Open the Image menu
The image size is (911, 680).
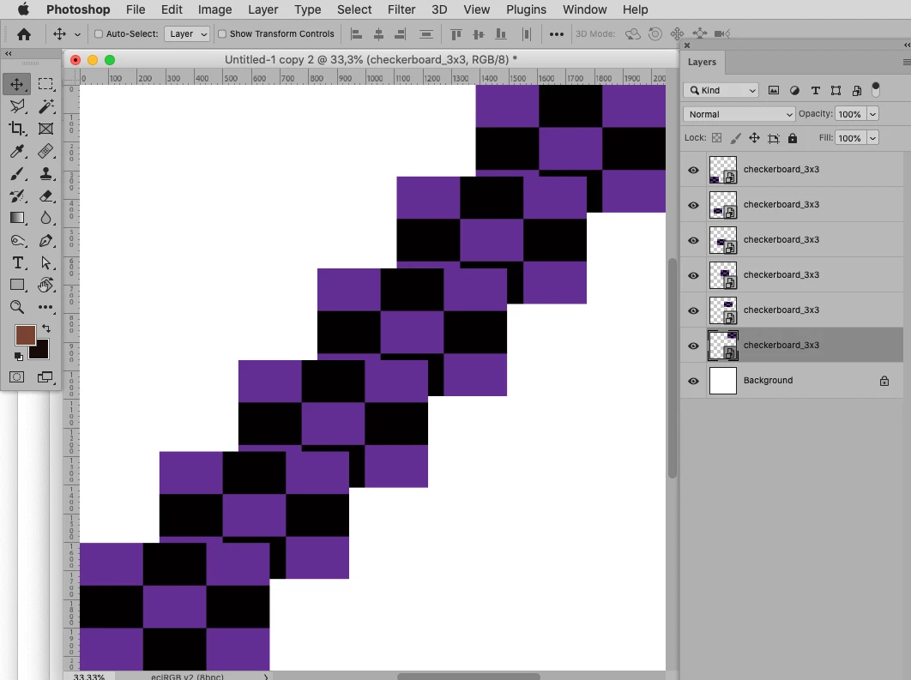(214, 9)
